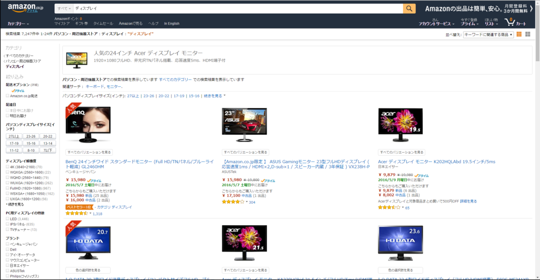This screenshot has height=280, width=540.
Task: Switch to gray list view icon
Action: (527, 34)
